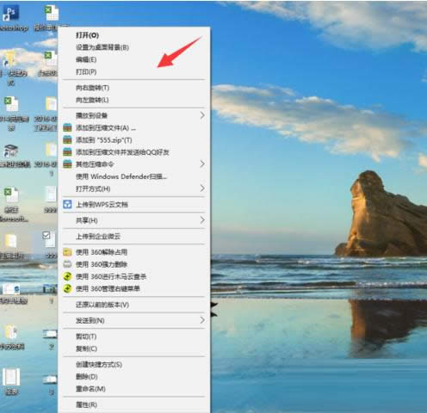Screen dimensions: 427x413
Task: Click 360 icon beside 使用 360管理右键菜单
Action: (67, 288)
